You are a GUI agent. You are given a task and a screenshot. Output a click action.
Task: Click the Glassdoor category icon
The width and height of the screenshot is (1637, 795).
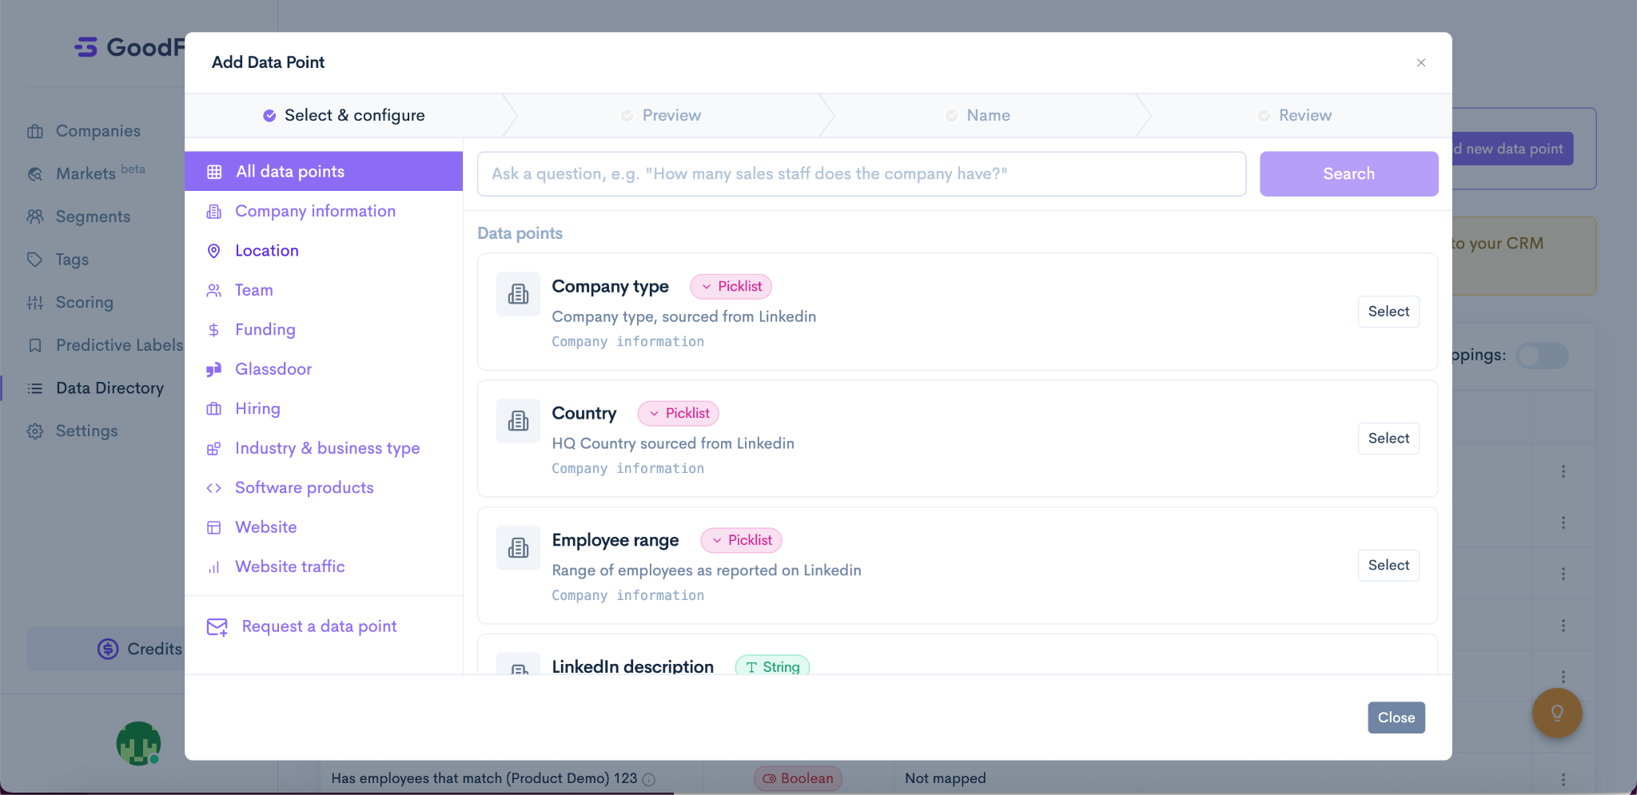[x=213, y=369]
